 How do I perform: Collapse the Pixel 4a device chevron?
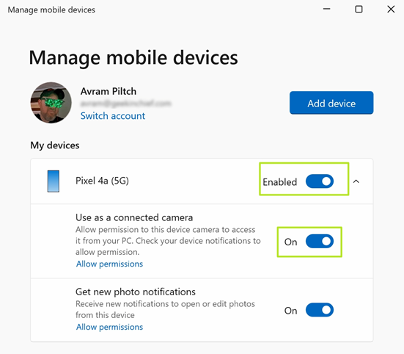click(356, 181)
